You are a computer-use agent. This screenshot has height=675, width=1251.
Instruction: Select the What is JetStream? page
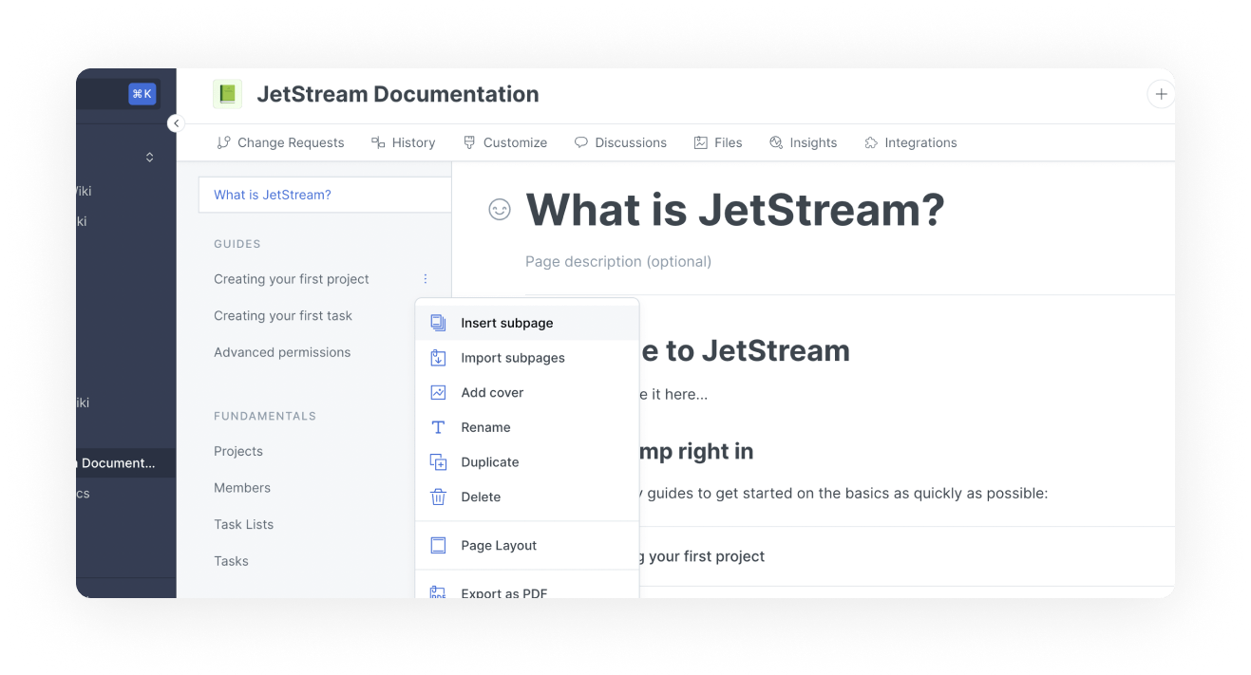point(324,195)
